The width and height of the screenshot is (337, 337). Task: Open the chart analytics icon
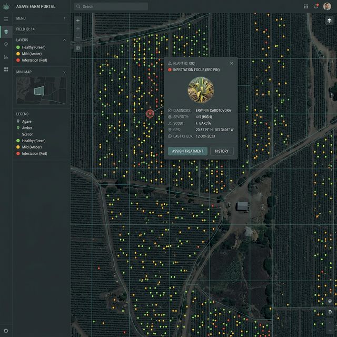click(x=6, y=57)
